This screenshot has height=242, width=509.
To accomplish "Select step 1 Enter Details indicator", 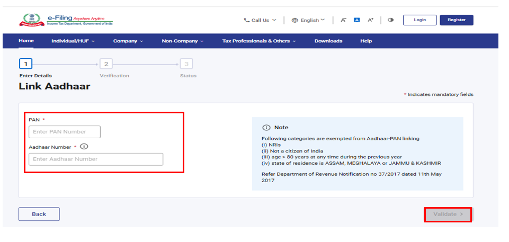I will click(25, 64).
